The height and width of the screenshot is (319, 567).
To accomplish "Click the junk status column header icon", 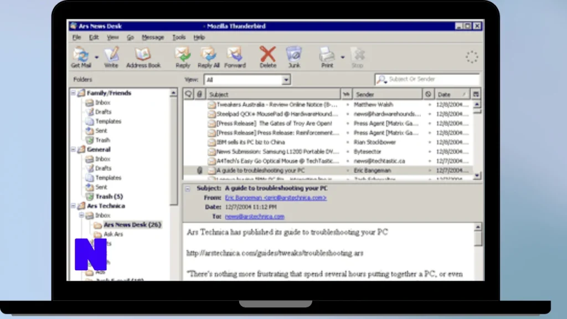I will 428,94.
